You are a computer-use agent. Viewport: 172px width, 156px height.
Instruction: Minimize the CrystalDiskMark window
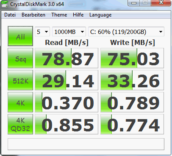point(134,3)
